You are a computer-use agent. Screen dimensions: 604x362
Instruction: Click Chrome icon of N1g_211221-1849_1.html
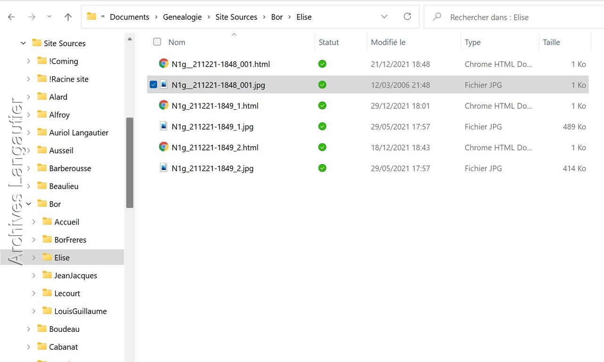164,106
